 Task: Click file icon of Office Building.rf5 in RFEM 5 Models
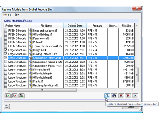pos(31,34)
